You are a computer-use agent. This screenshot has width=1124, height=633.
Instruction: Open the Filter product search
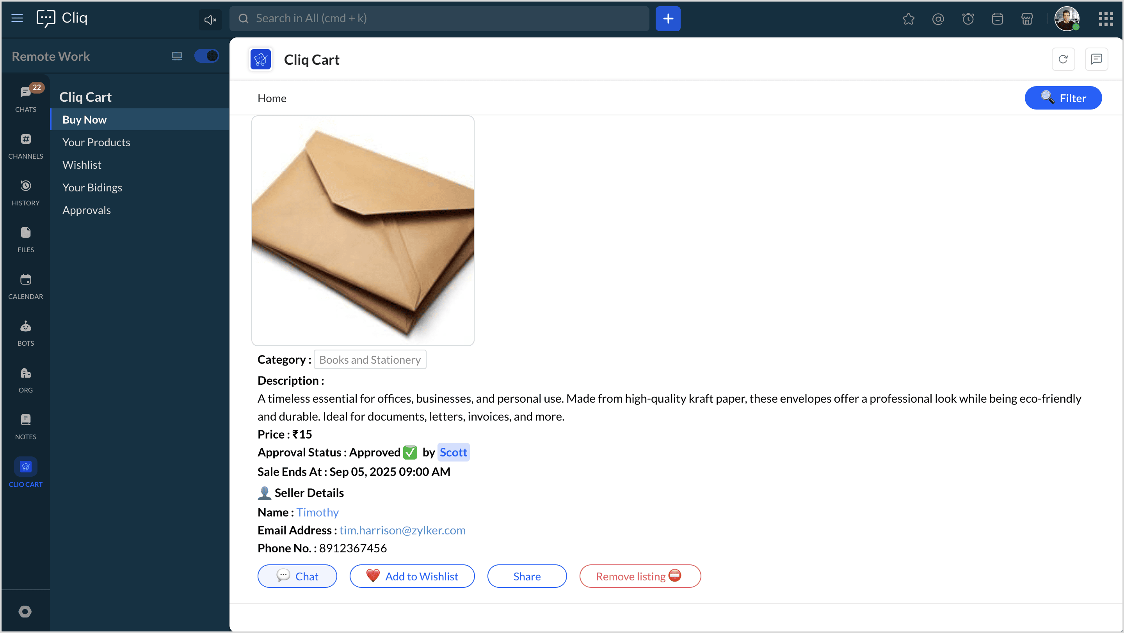tap(1063, 98)
